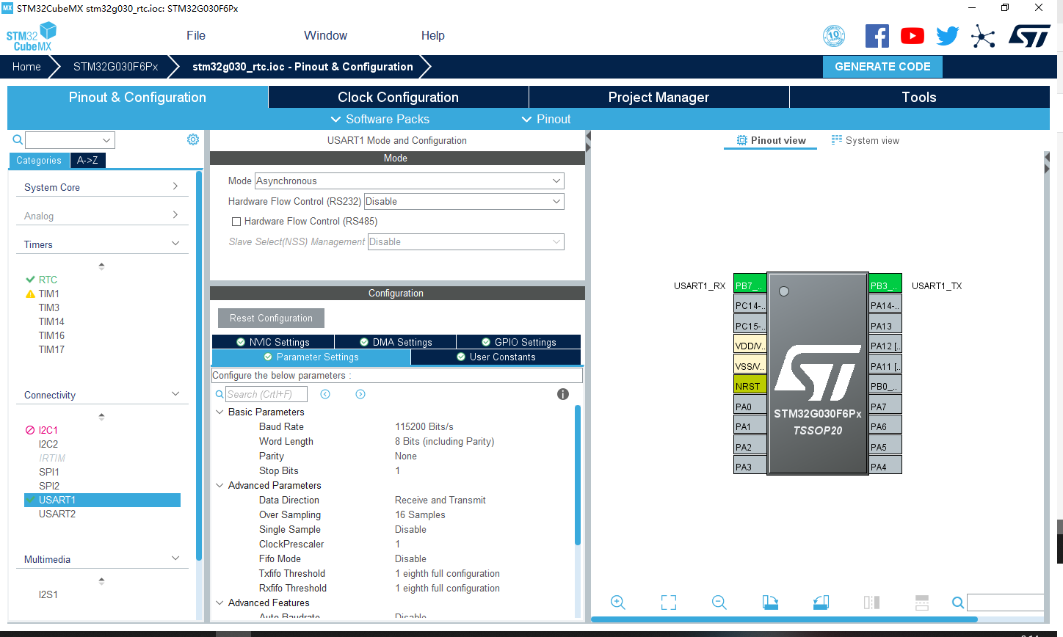Open the ST community network icon
Image resolution: width=1063 pixels, height=637 pixels.
[983, 36]
